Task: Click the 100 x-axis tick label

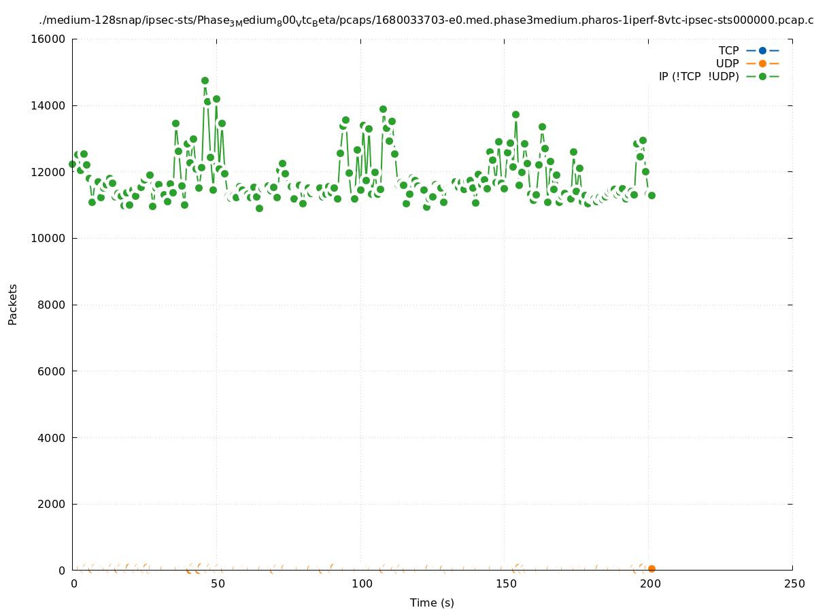Action: pos(361,583)
